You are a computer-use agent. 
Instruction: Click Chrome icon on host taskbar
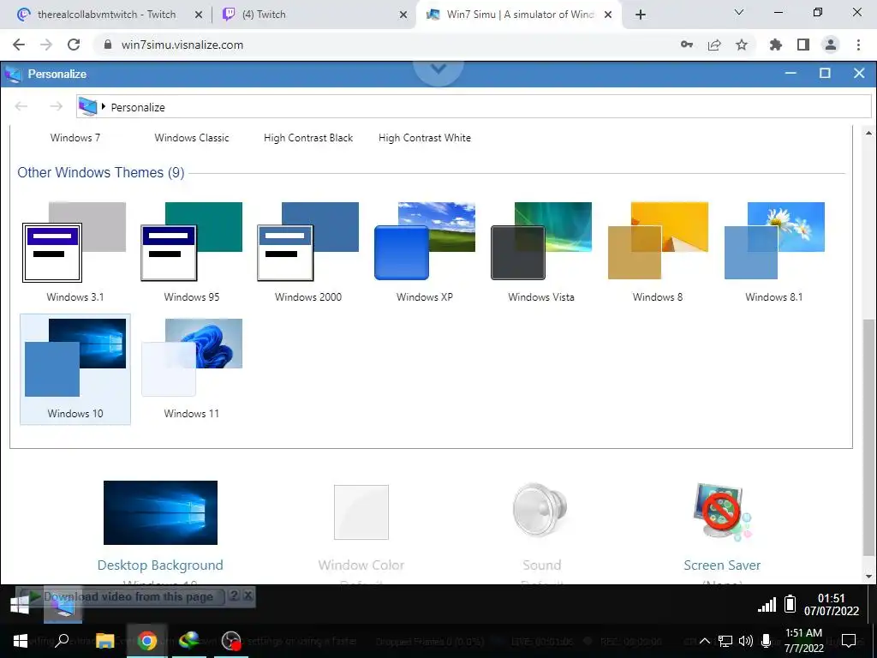pos(146,641)
